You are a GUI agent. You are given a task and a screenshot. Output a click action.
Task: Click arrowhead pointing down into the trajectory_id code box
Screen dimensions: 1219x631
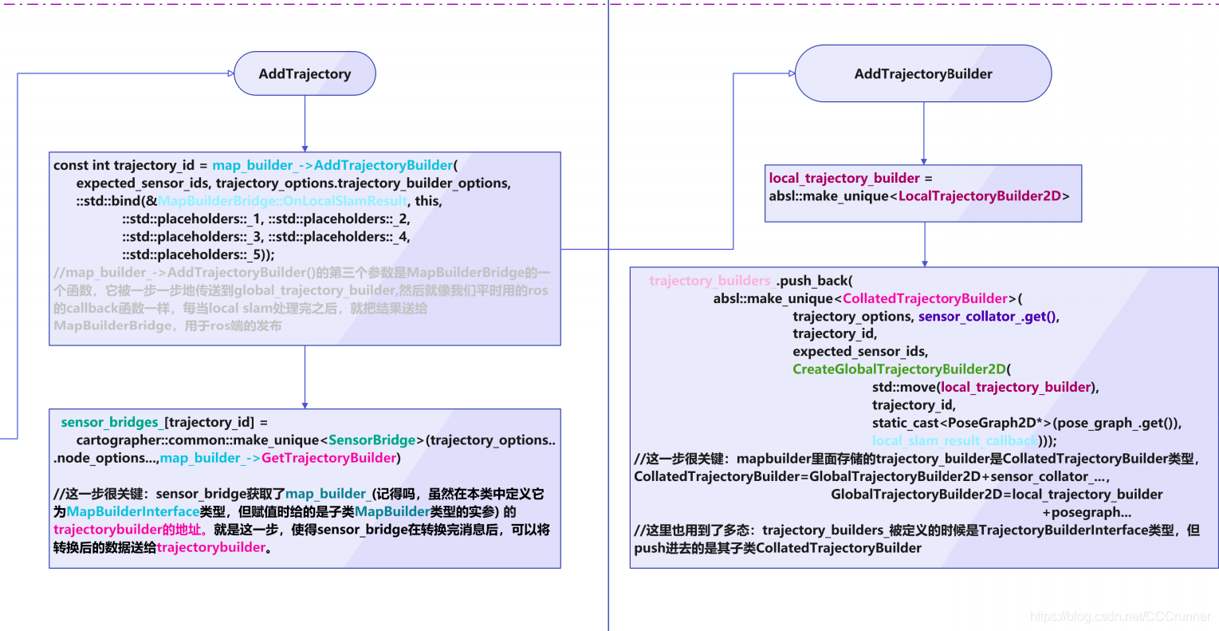coord(305,148)
